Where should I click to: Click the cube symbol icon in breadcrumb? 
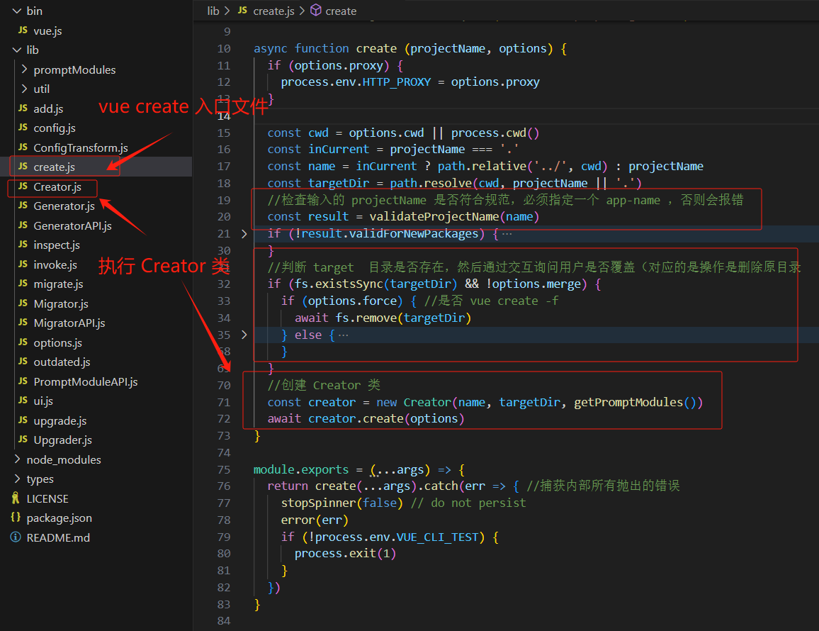[x=316, y=11]
